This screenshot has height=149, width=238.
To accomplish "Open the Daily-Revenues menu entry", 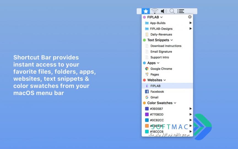I will click(167, 34).
